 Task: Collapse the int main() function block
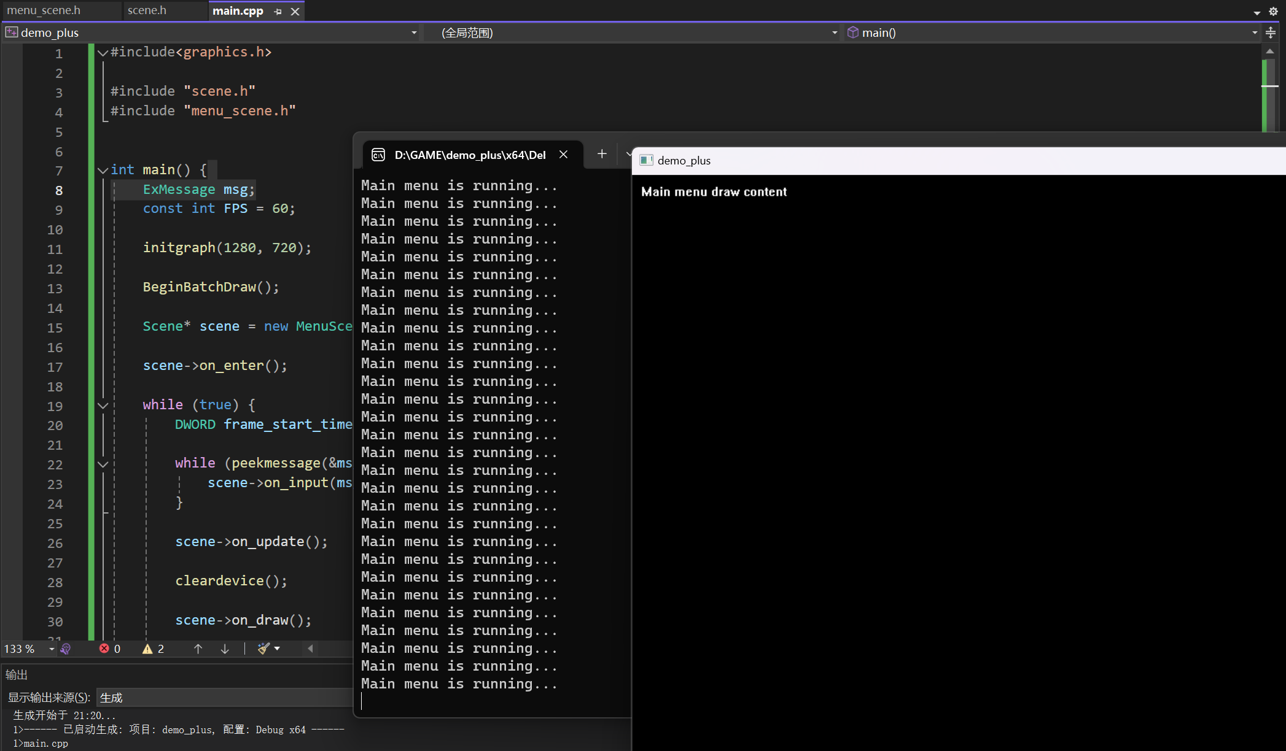pos(103,170)
